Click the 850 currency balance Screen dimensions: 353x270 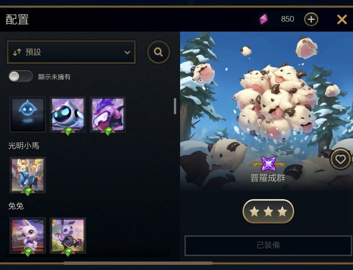pos(287,19)
